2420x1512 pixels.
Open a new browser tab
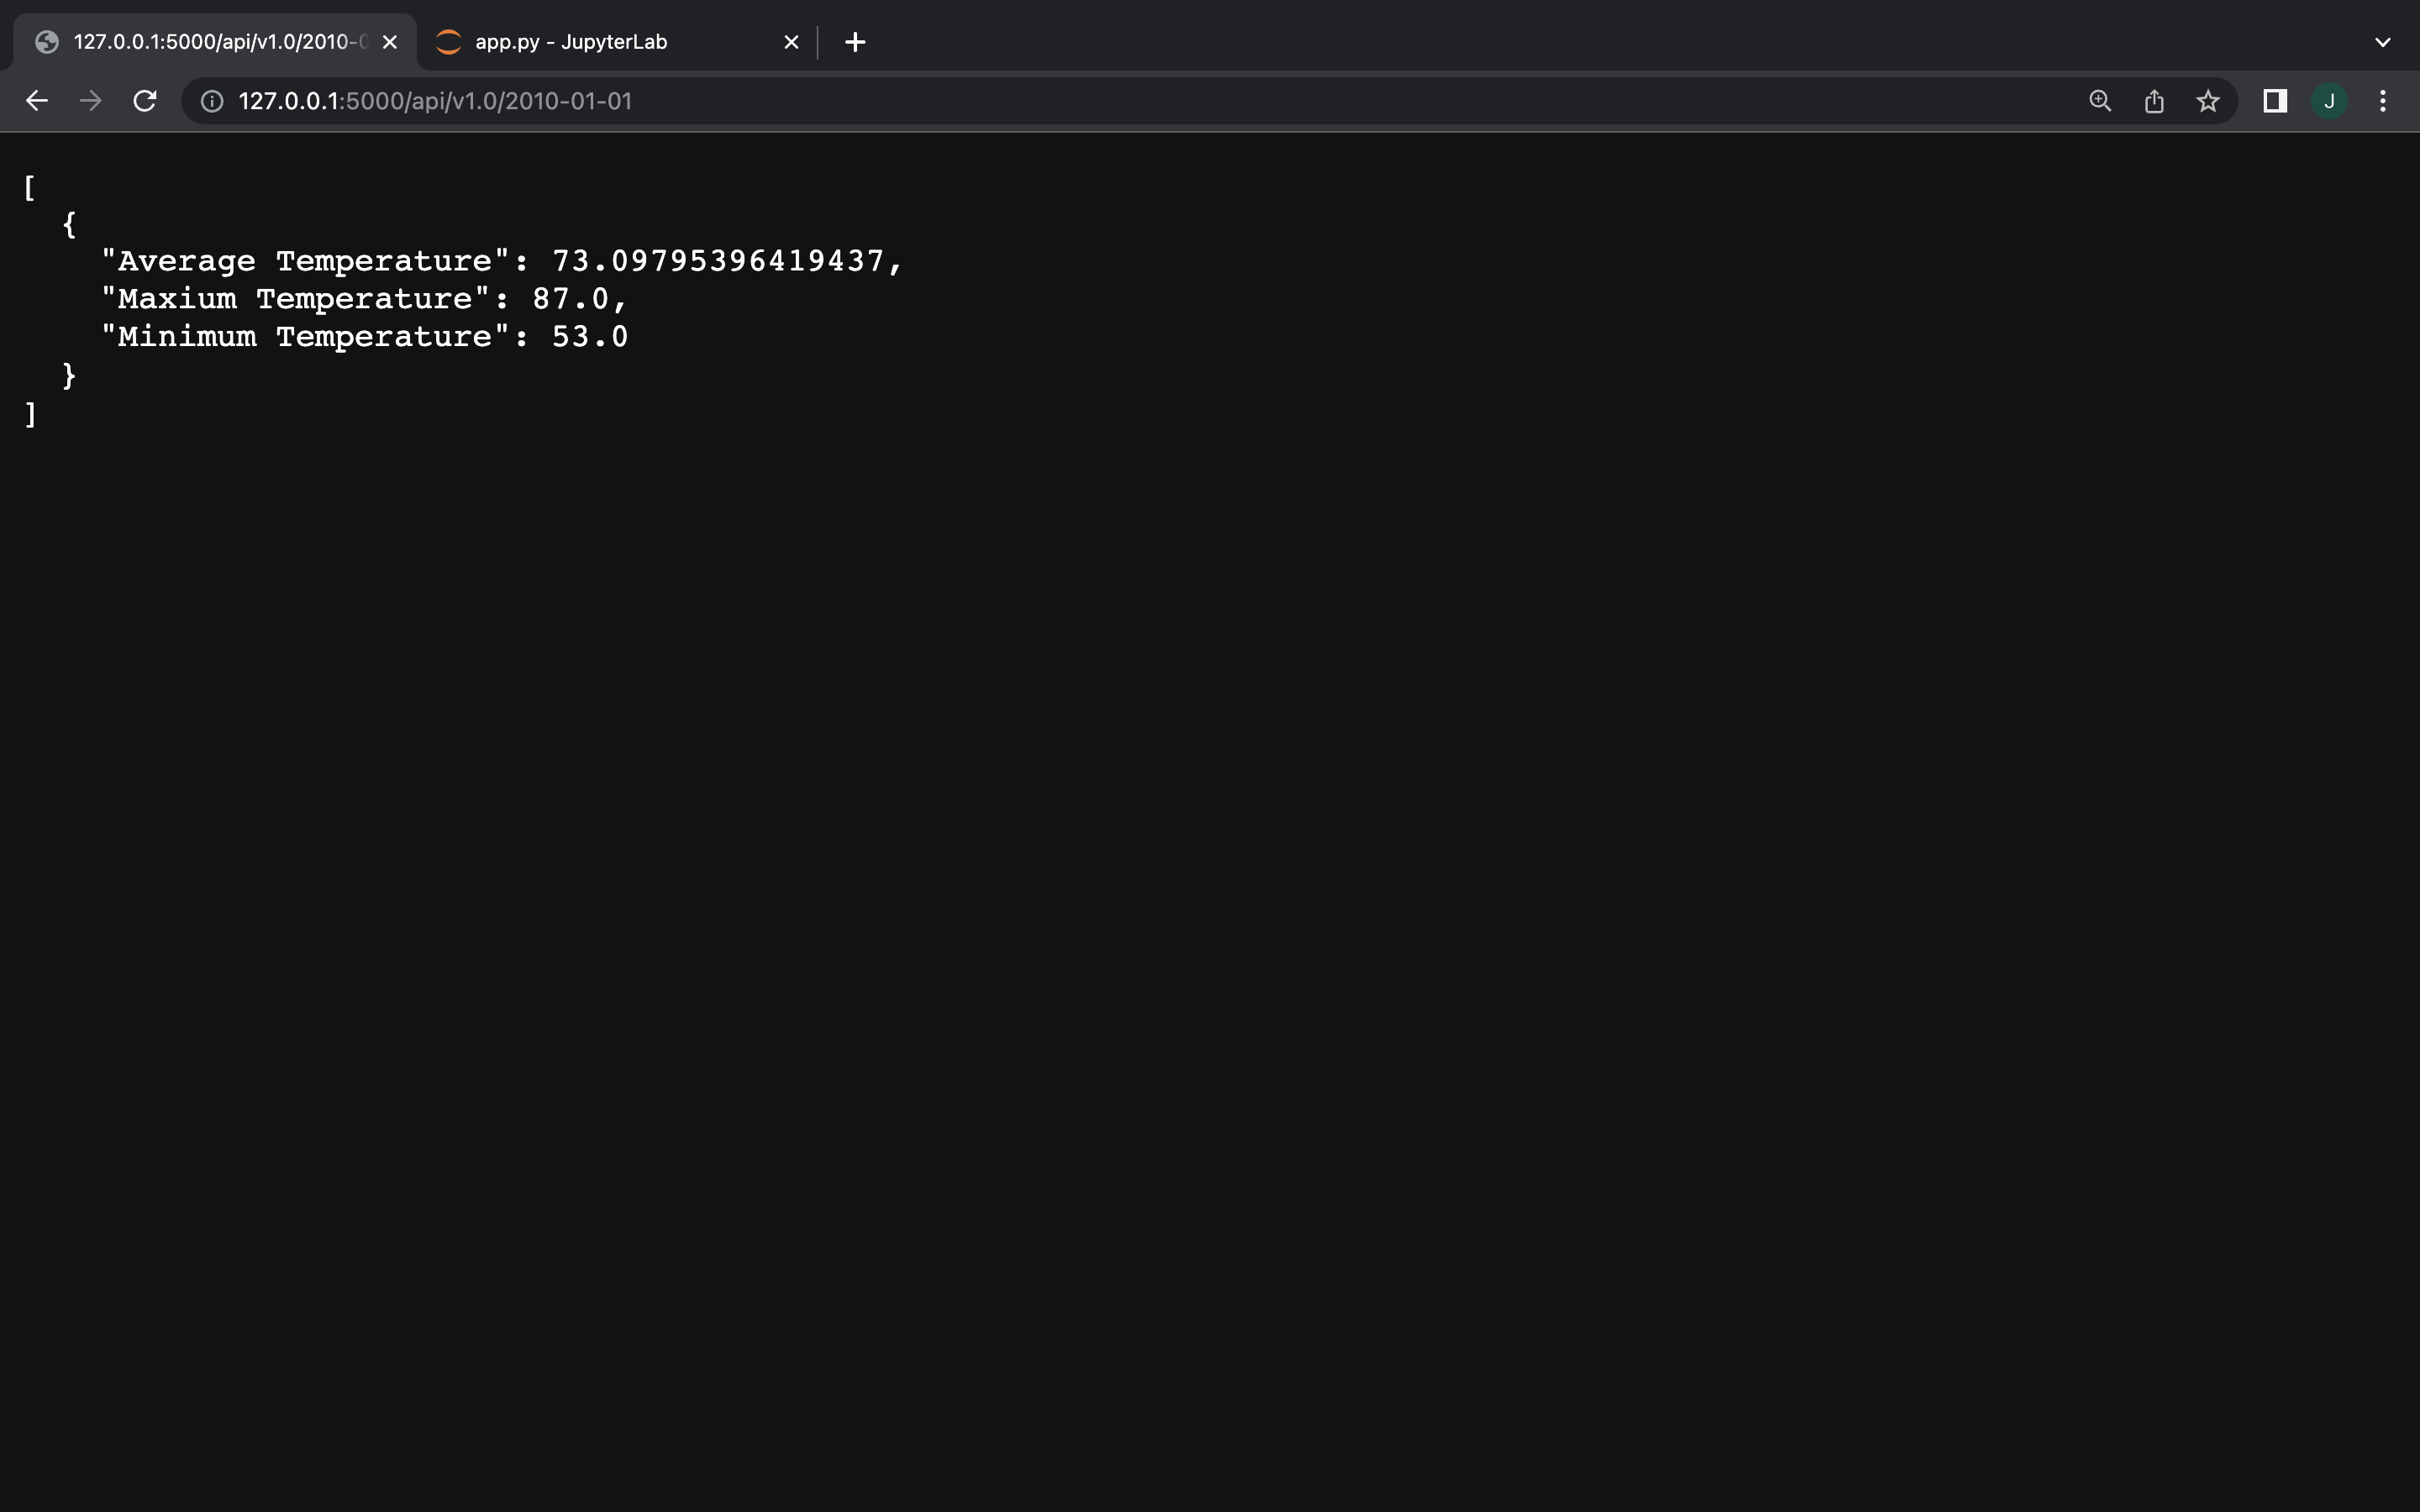coord(855,41)
